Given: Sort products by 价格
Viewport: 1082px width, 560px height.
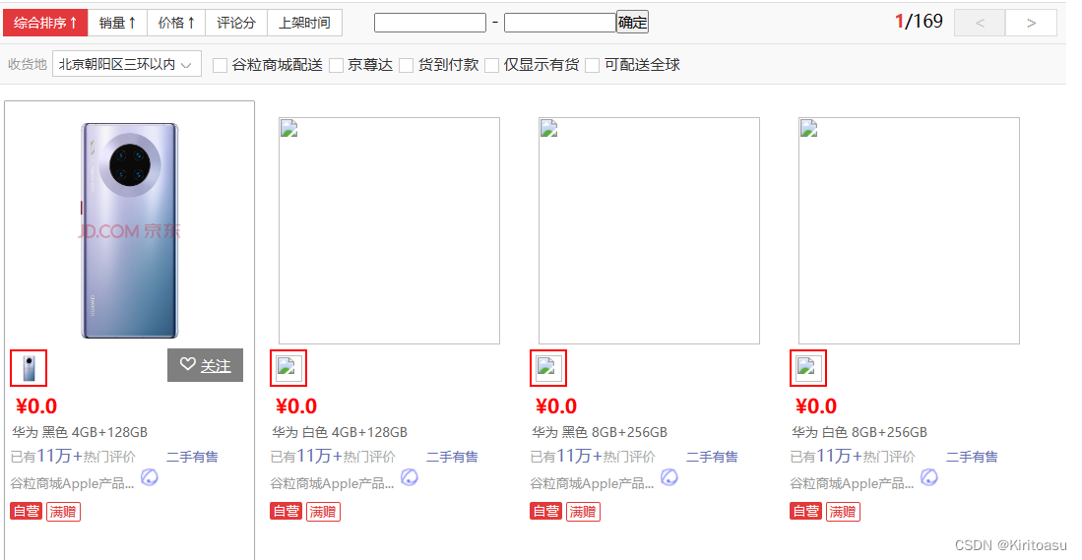Looking at the screenshot, I should 176,23.
